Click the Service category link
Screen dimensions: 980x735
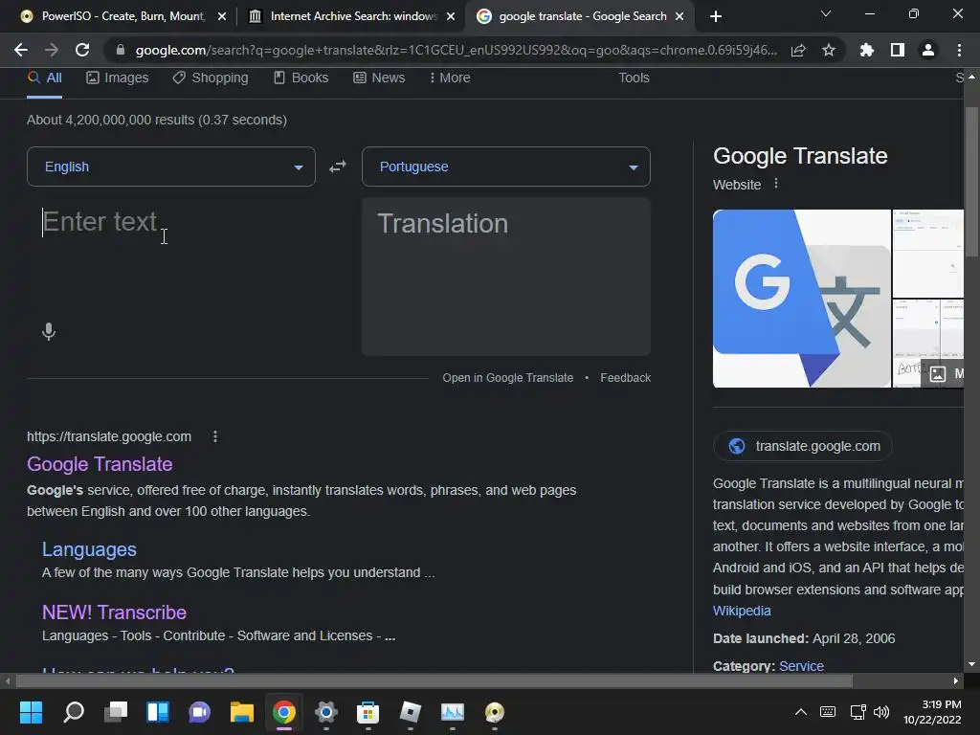[801, 666]
